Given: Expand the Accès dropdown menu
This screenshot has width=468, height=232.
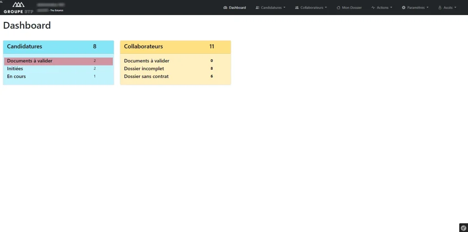Looking at the screenshot, I should click(447, 8).
